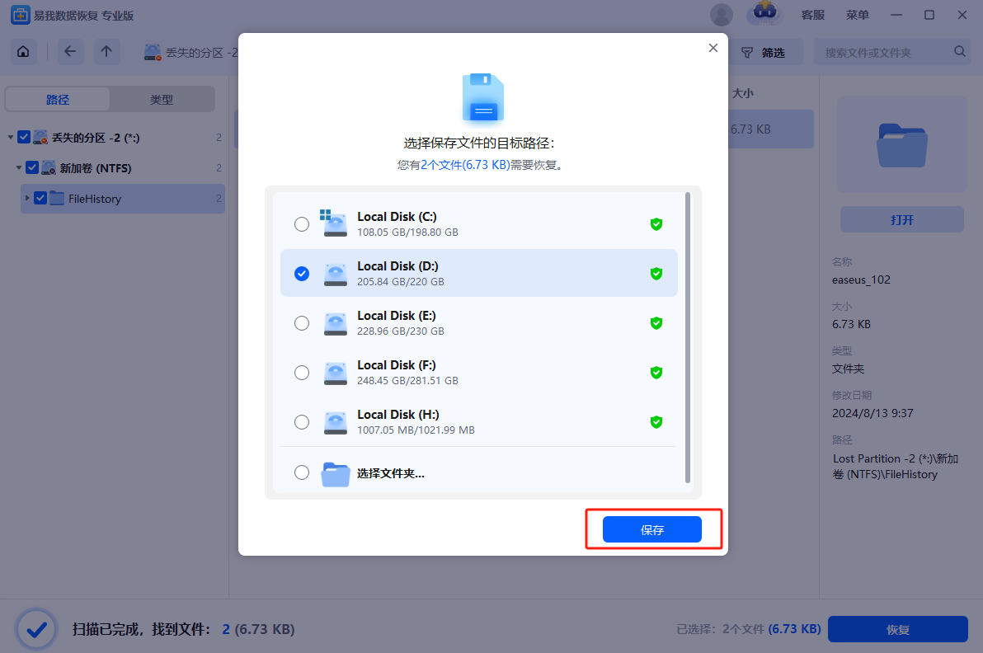
Task: Collapse the 新加卷 (NTFS) tree node
Action: (19, 167)
